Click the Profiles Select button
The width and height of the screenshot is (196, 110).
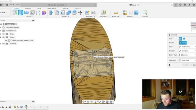183,43
